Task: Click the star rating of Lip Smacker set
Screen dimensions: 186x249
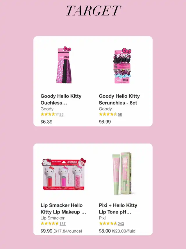Action: pyautogui.click(x=50, y=223)
